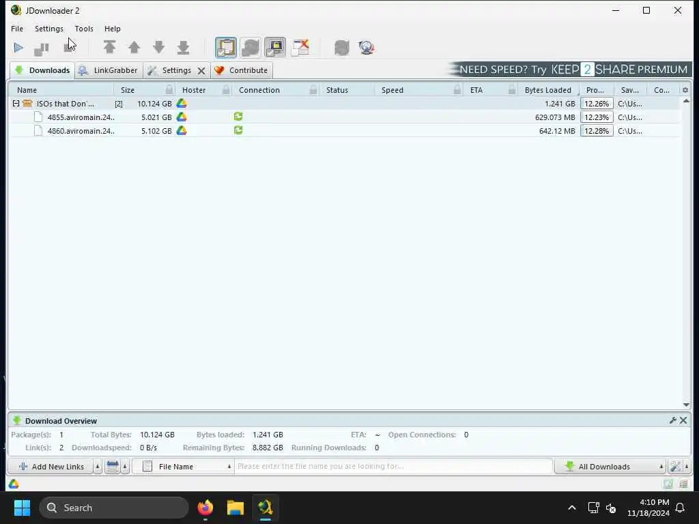Open column settings gear in table header

pos(685,90)
